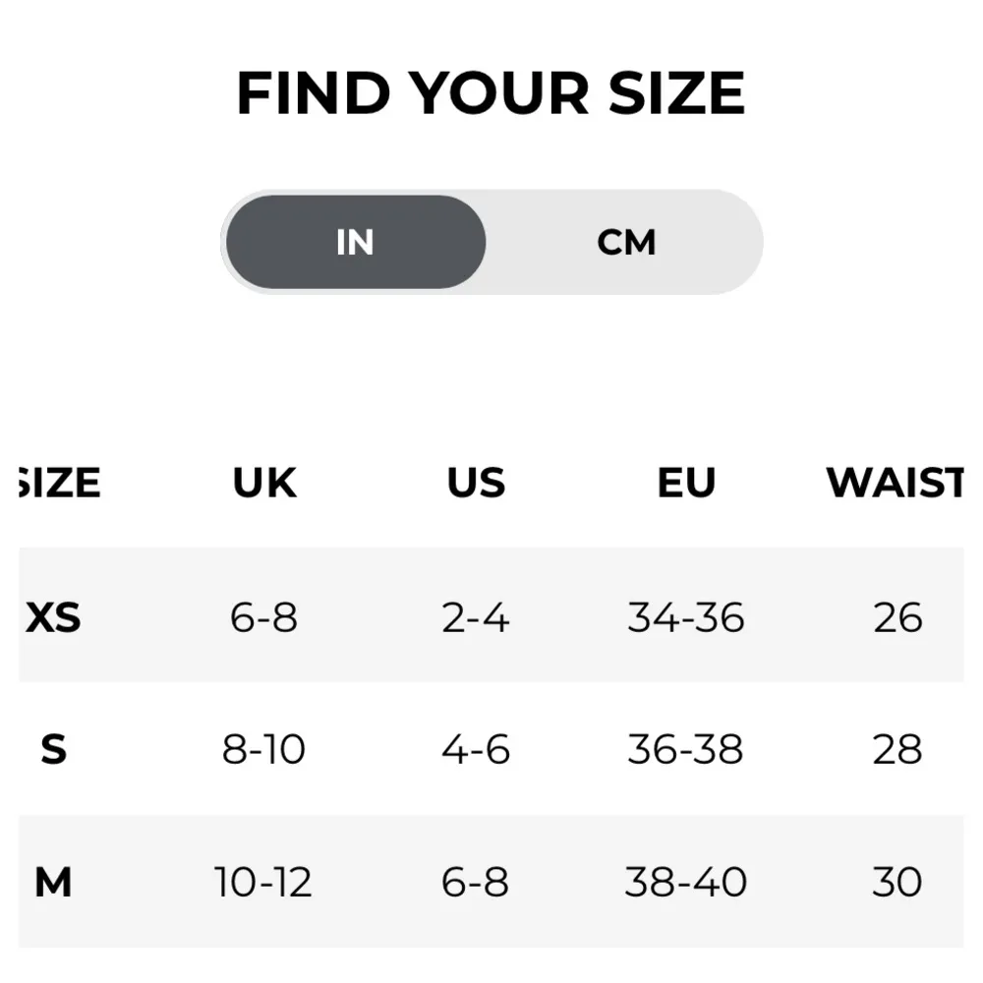Select UK size 10-12 cell
Screen dimensions: 983x983
point(264,882)
